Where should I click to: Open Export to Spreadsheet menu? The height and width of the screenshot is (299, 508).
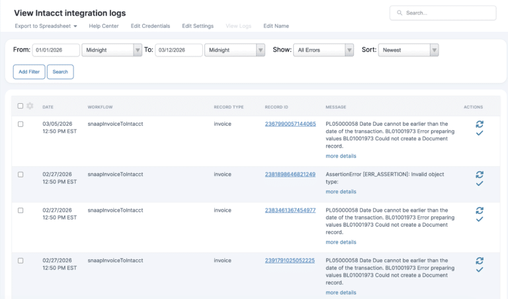[46, 26]
